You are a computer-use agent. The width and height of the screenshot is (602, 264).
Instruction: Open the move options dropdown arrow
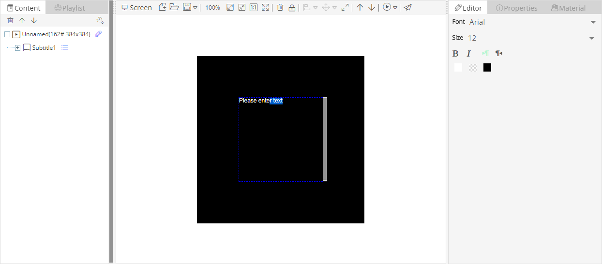pos(334,8)
